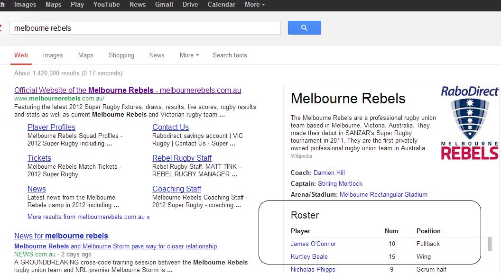501x273 pixels.
Task: Switch to the Maps results tab
Action: click(x=85, y=55)
